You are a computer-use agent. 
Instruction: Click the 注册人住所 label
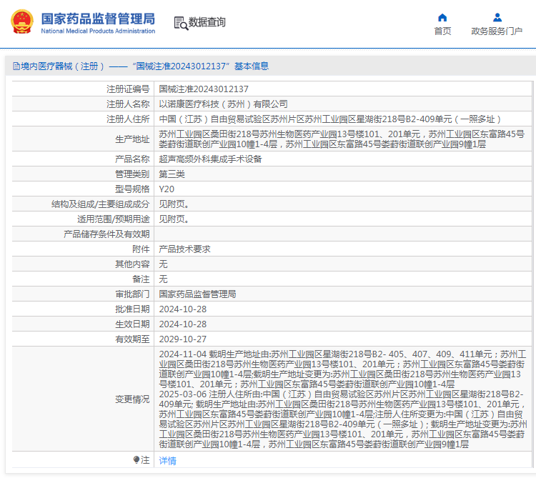click(x=128, y=119)
